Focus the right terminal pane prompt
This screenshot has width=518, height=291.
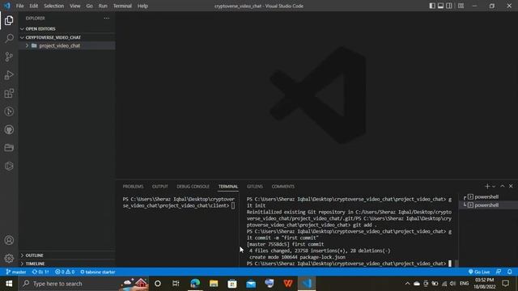[350, 264]
